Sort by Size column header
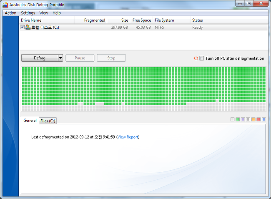Viewport: 271px width, 199px height. [x=118, y=20]
